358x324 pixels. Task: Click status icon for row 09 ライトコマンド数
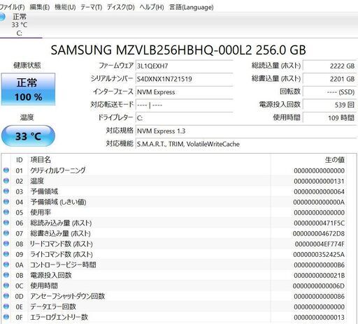point(6,254)
